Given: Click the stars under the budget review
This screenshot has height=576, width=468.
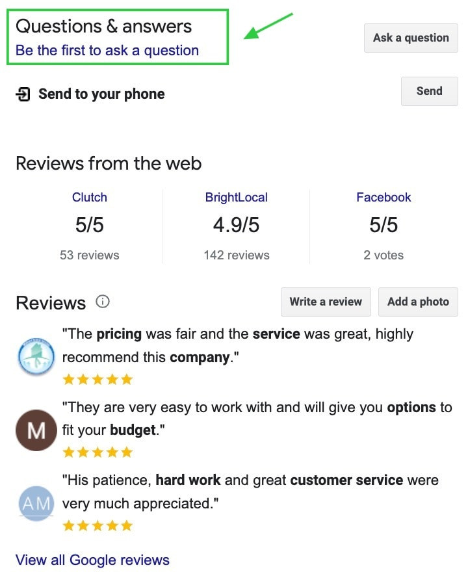Looking at the screenshot, I should pyautogui.click(x=97, y=452).
